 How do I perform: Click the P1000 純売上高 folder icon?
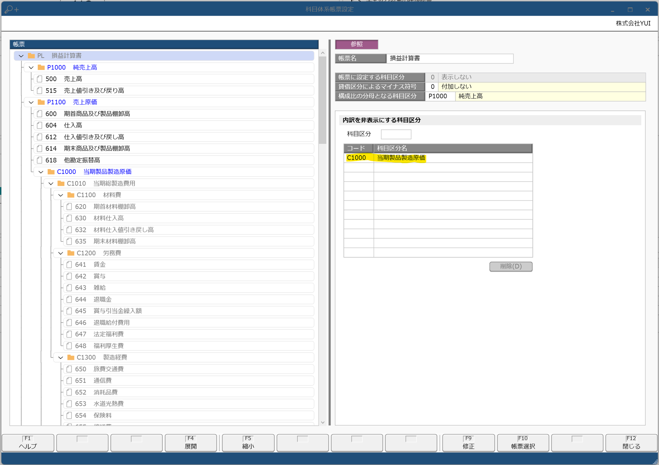[41, 67]
